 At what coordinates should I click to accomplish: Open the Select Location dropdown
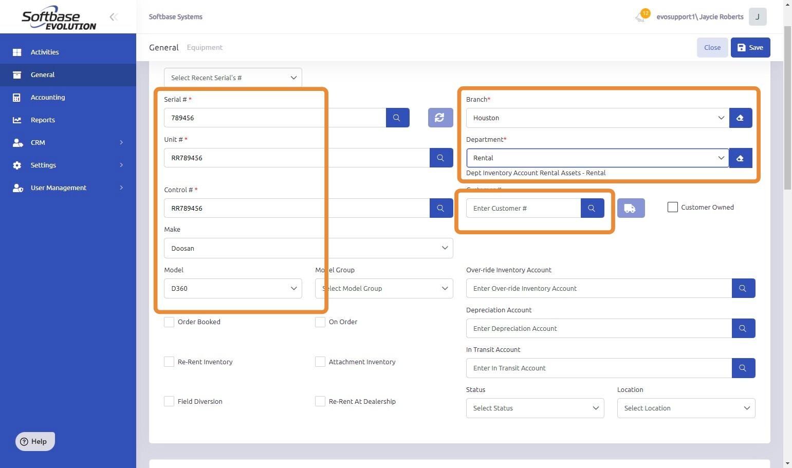point(686,408)
